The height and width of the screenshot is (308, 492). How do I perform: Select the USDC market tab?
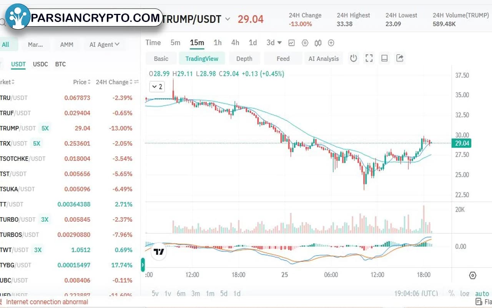[x=40, y=64]
